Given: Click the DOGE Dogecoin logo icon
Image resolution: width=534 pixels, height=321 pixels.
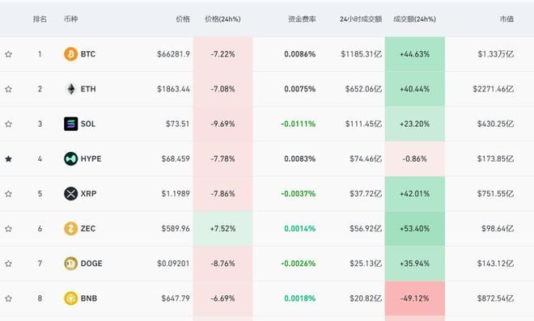Looking at the screenshot, I should (x=71, y=264).
